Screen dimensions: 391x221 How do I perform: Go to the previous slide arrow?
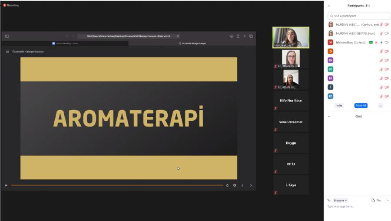point(242,185)
